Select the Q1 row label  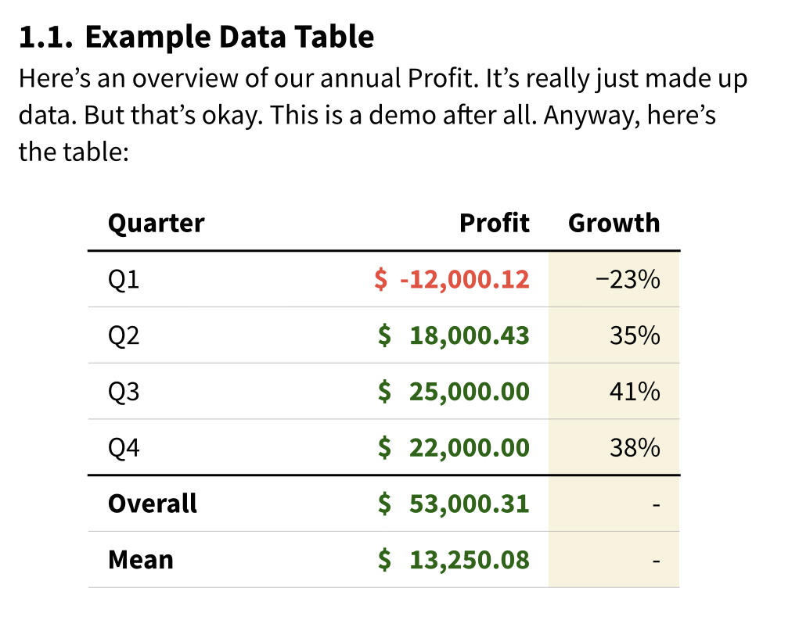coord(124,279)
